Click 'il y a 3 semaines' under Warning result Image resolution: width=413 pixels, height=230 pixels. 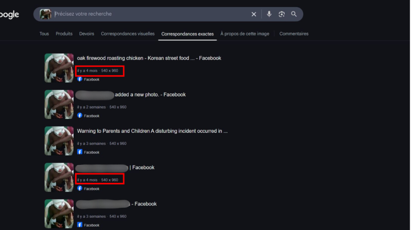92,143
